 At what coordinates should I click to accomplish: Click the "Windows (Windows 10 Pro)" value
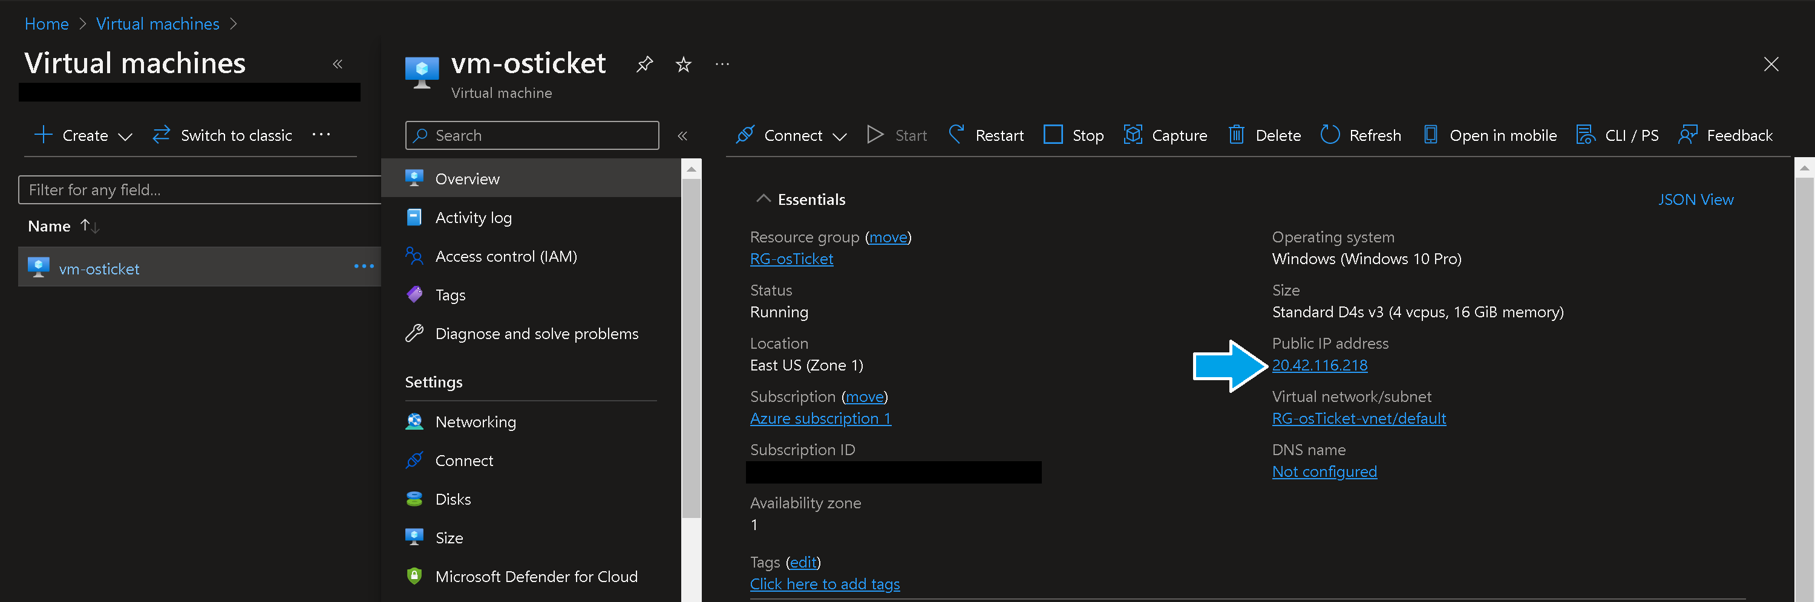click(1366, 259)
